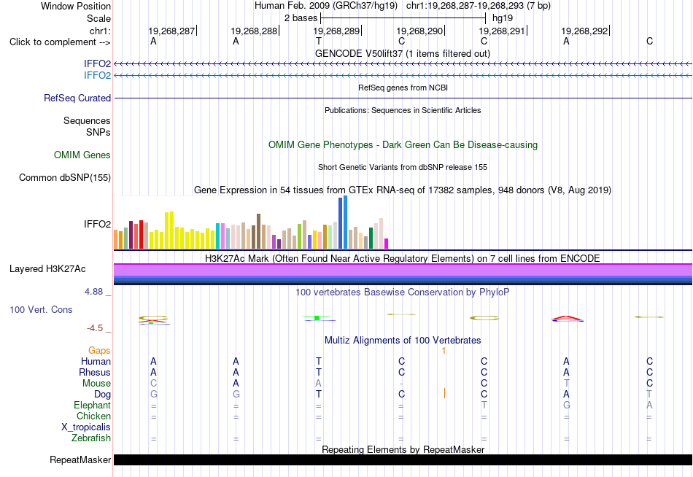The height and width of the screenshot is (477, 693).
Task: Click the orange Gaps label
Action: [x=99, y=351]
